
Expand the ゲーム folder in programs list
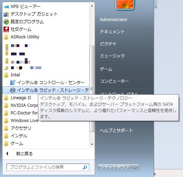[46, 143]
